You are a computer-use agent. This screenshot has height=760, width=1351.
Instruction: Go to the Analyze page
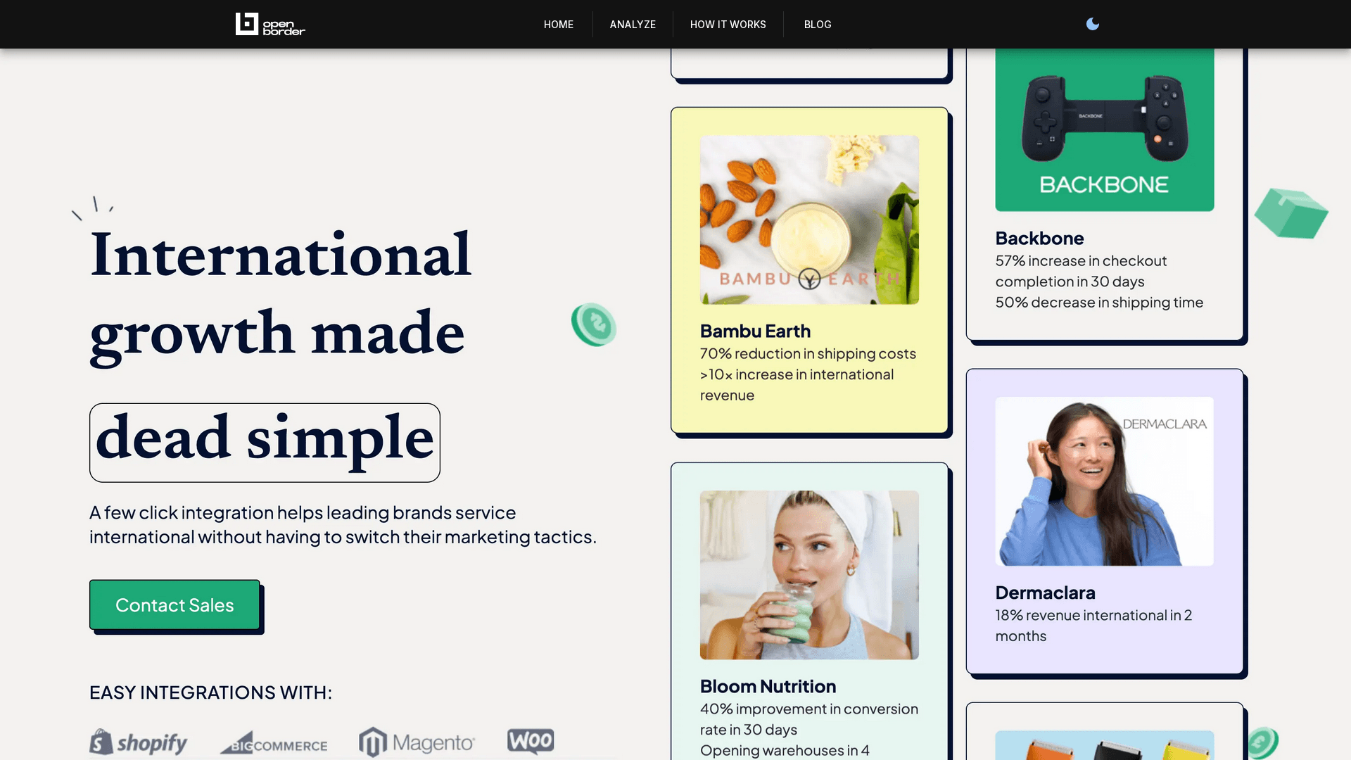(x=632, y=25)
